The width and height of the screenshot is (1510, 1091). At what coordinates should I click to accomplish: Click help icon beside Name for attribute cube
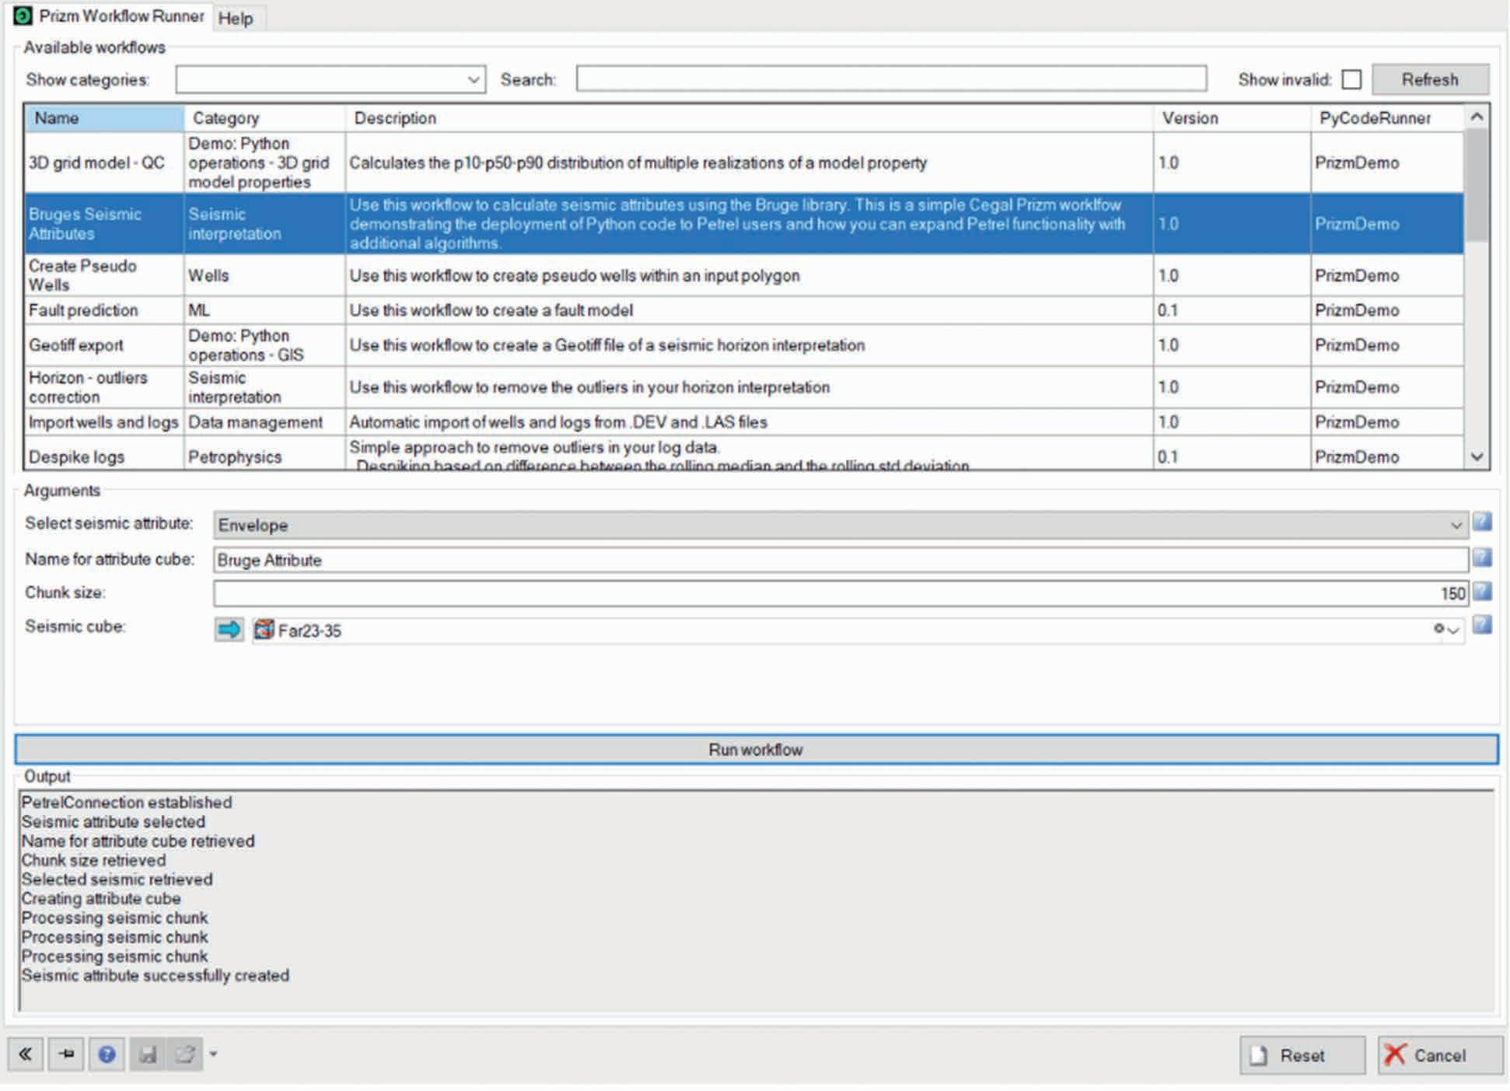[x=1482, y=558]
